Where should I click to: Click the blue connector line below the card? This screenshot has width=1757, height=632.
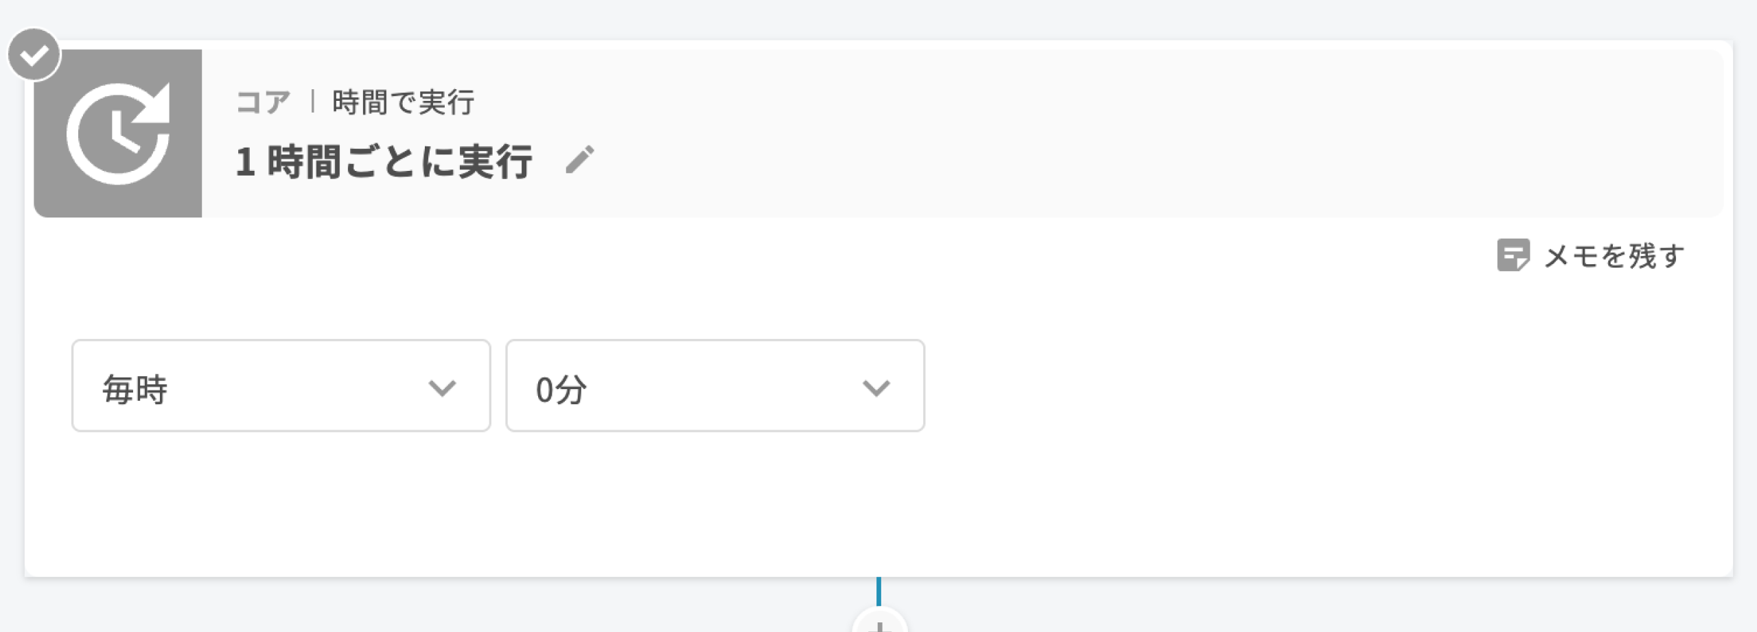(878, 591)
